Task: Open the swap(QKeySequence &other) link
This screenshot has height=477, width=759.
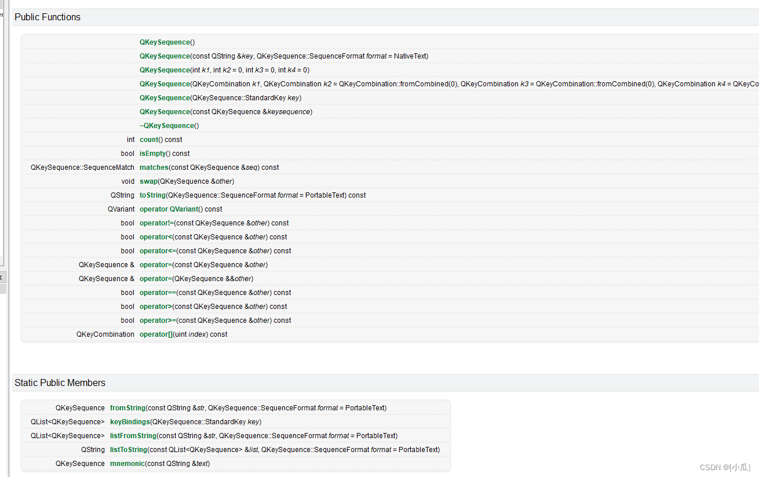Action: [148, 181]
